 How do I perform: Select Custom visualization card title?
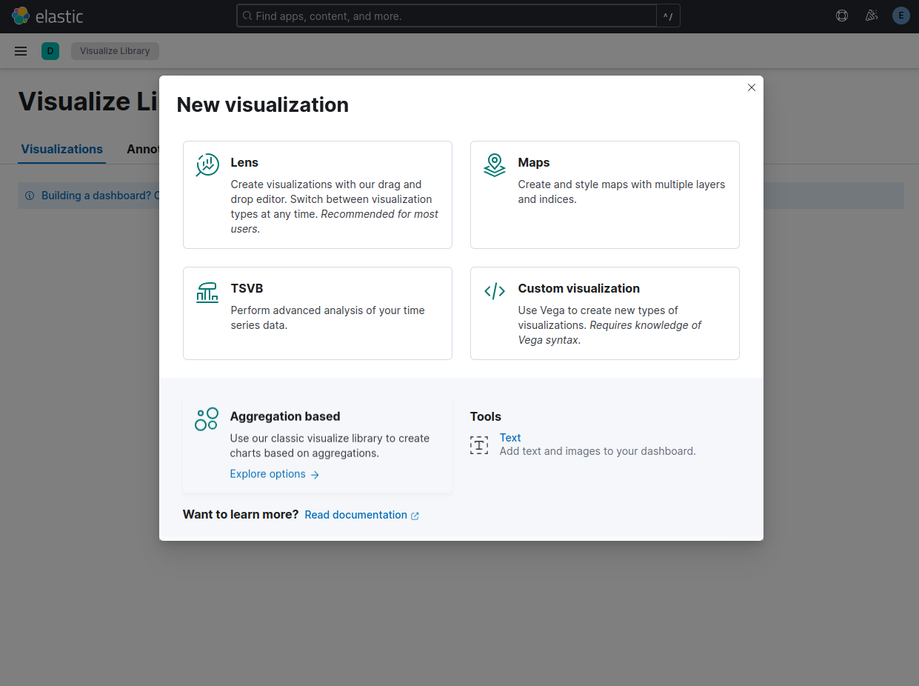(579, 288)
